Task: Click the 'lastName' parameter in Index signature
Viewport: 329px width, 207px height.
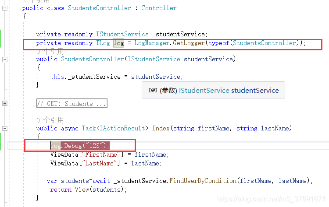Action: (x=275, y=128)
